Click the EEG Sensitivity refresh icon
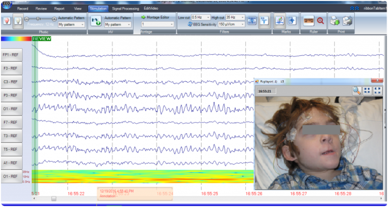389x207 pixels. [x=190, y=24]
